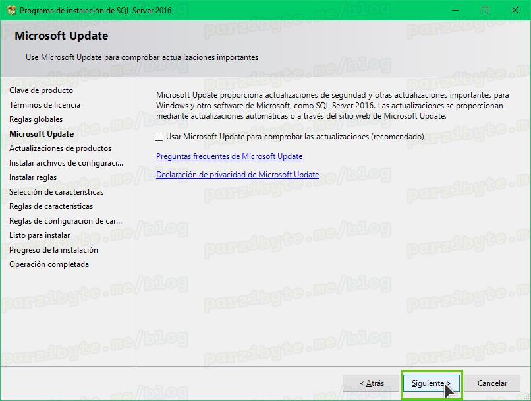
Task: Close the SQL Server setup window
Action: [515, 10]
